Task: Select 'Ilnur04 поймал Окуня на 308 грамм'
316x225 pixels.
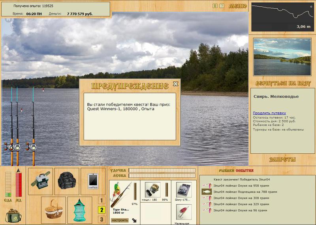Action: coord(241,198)
